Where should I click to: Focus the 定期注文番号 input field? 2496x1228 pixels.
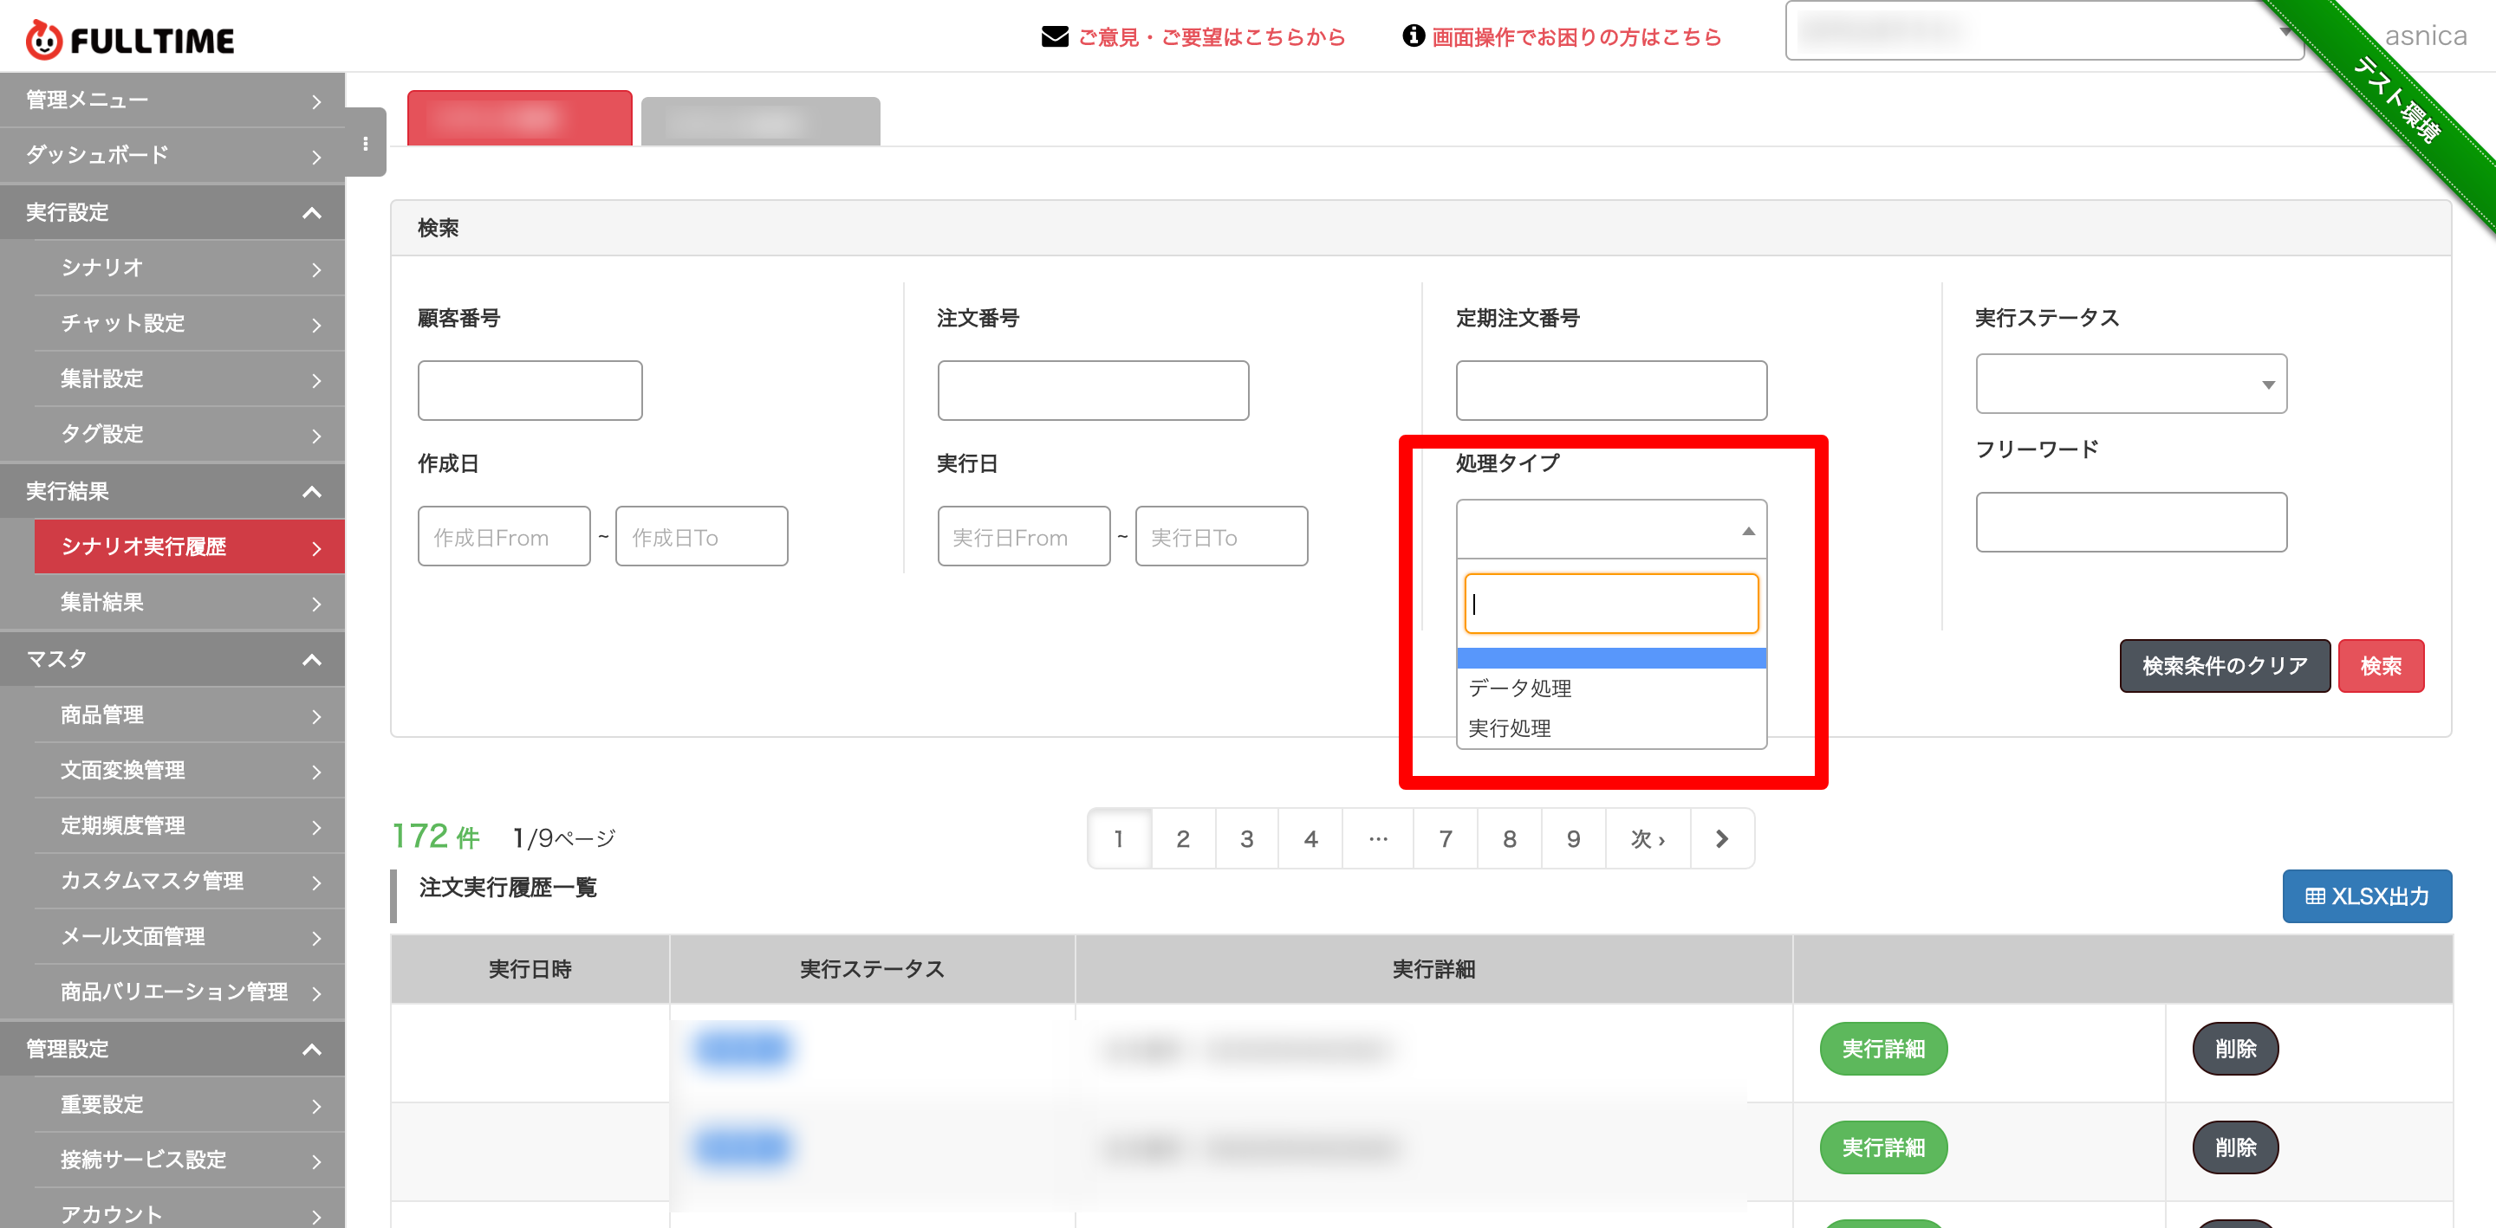(1611, 391)
